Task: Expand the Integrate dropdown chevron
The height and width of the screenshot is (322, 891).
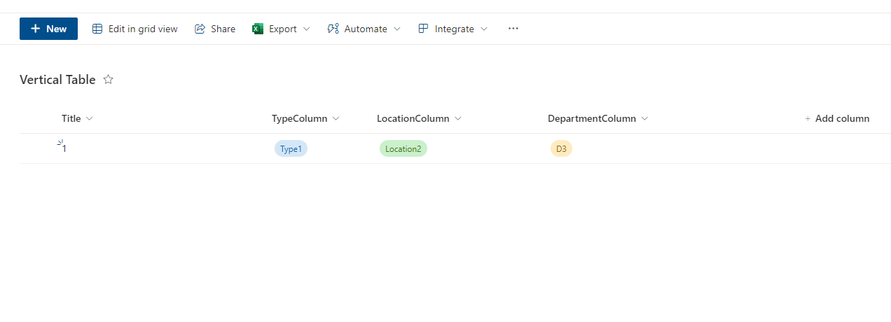Action: tap(484, 29)
